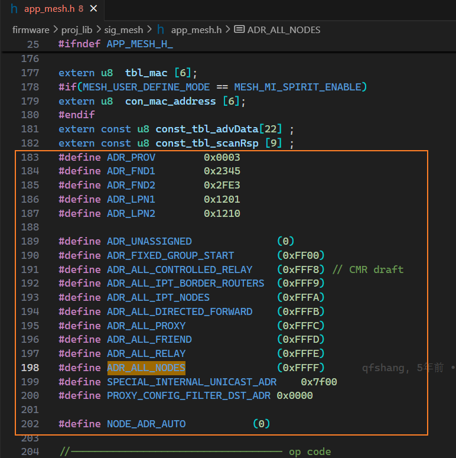Click the highlighted ADR_ALL_NODES identifier
The width and height of the screenshot is (456, 458).
(x=146, y=368)
